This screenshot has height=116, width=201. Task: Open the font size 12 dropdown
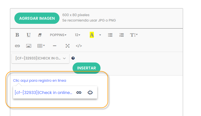click(77, 35)
